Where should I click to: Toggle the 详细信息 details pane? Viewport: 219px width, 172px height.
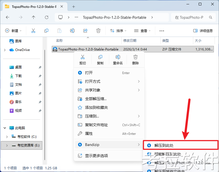point(203,31)
